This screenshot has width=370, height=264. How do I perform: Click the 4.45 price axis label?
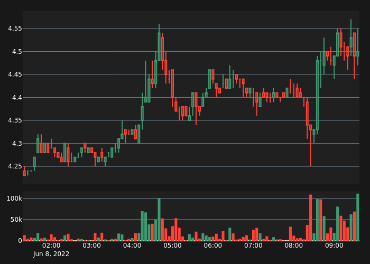click(15, 74)
